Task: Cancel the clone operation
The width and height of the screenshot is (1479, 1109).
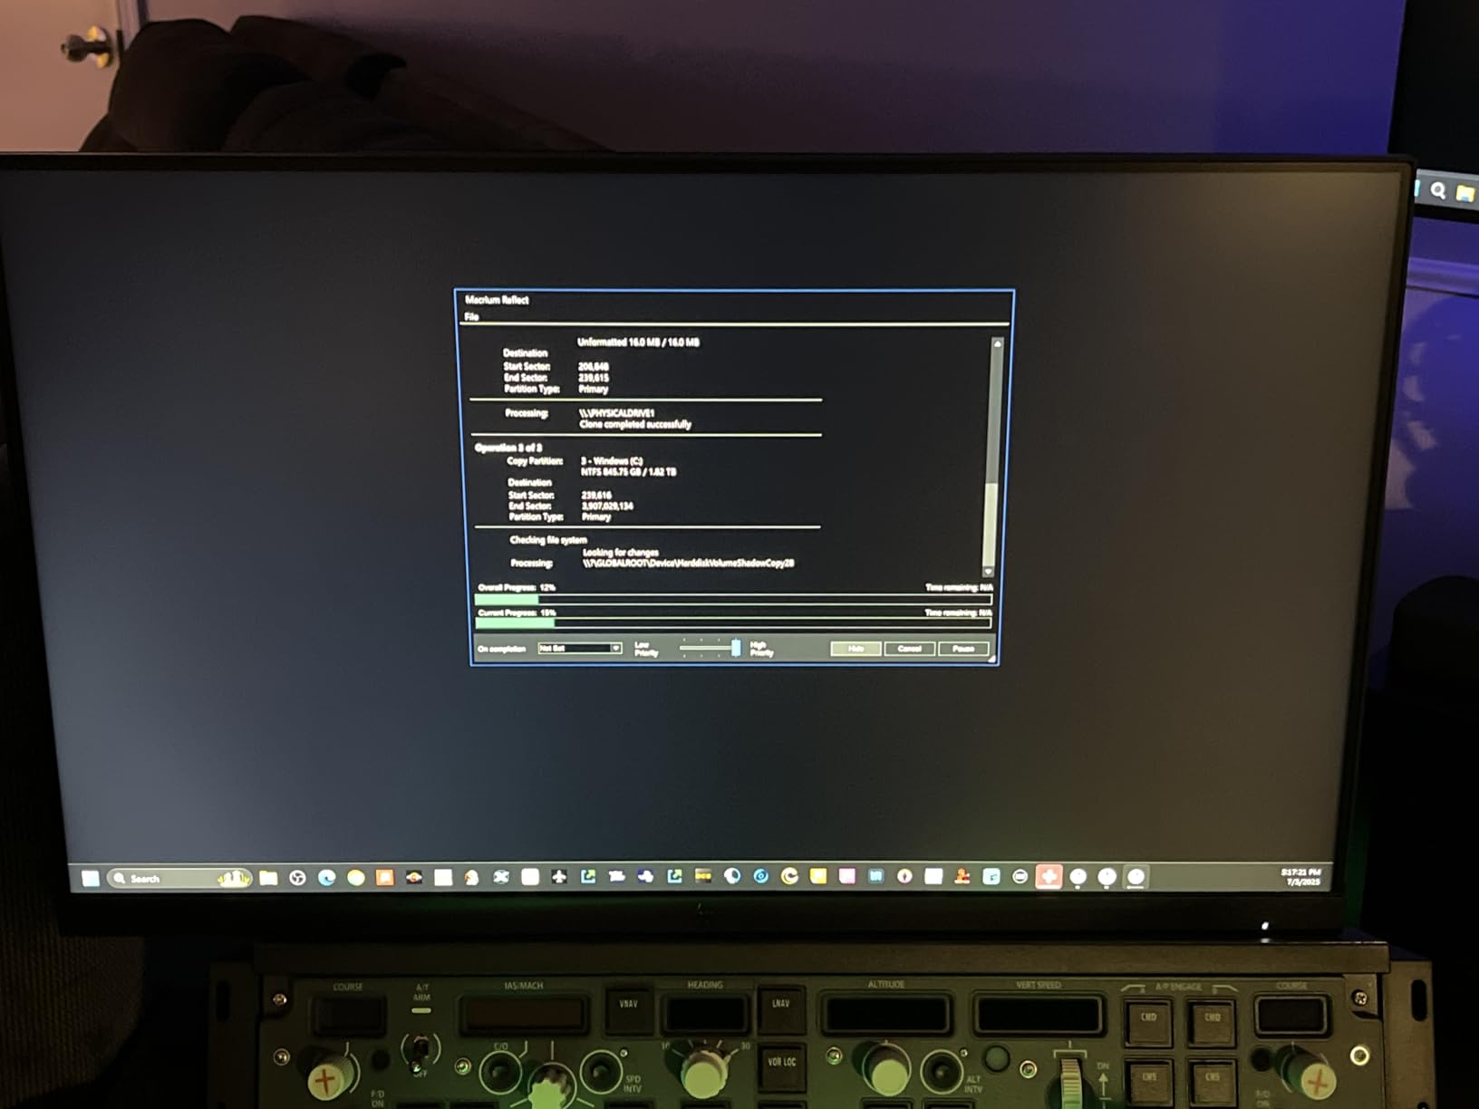Action: pos(910,649)
